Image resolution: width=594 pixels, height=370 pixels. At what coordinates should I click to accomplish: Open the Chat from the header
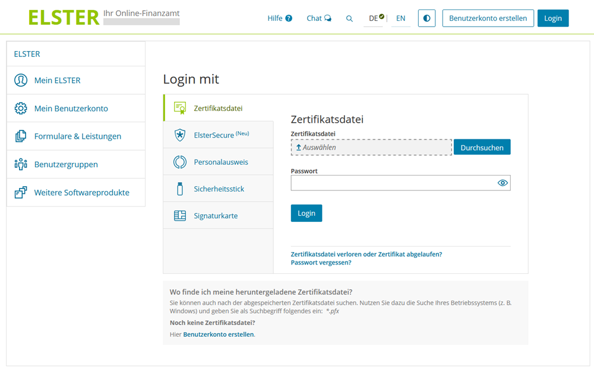click(x=319, y=18)
